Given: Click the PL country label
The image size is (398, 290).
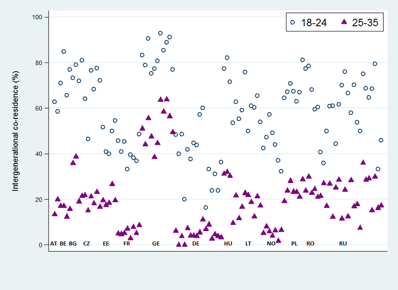Looking at the screenshot, I should [x=294, y=243].
